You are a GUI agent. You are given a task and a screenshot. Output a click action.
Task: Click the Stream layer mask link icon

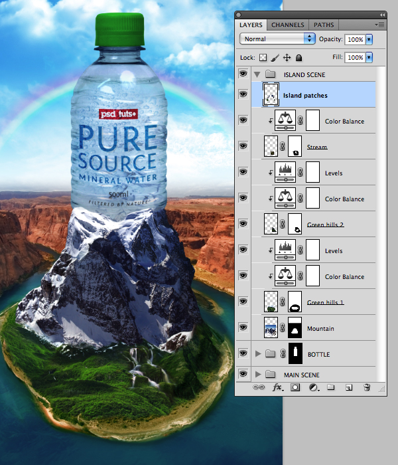[283, 146]
